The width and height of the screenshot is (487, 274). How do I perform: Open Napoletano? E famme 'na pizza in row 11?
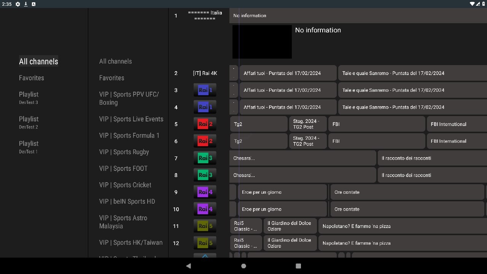(403, 226)
